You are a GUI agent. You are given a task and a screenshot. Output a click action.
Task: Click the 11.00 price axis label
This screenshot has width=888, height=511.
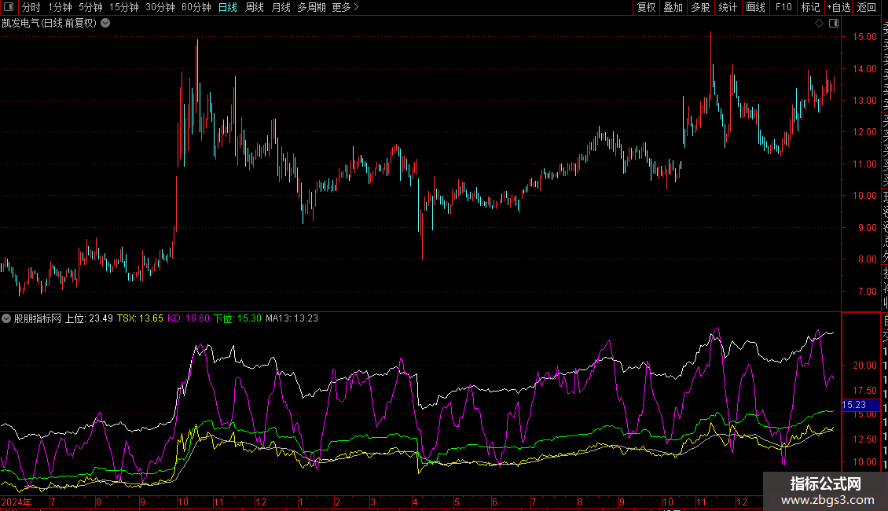coord(864,164)
